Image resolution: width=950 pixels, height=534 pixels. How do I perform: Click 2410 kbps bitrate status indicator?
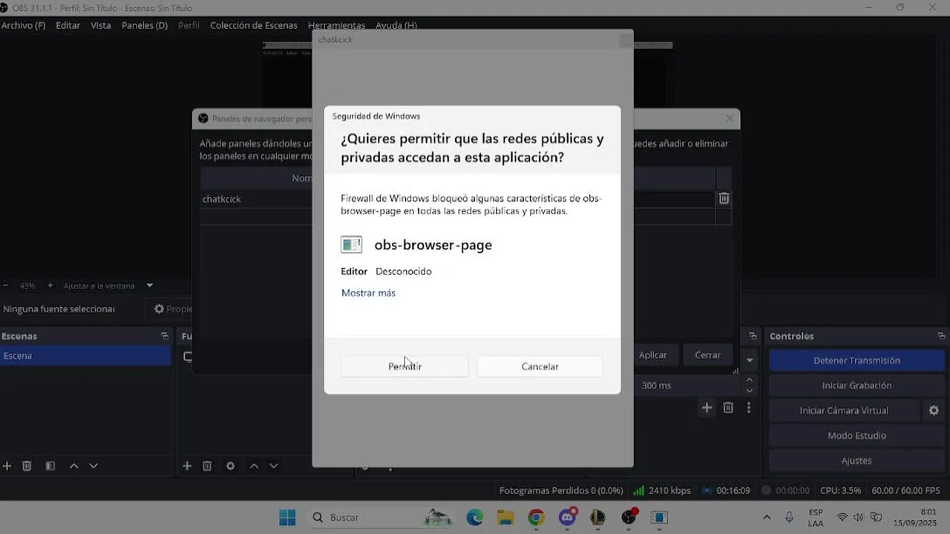(662, 490)
